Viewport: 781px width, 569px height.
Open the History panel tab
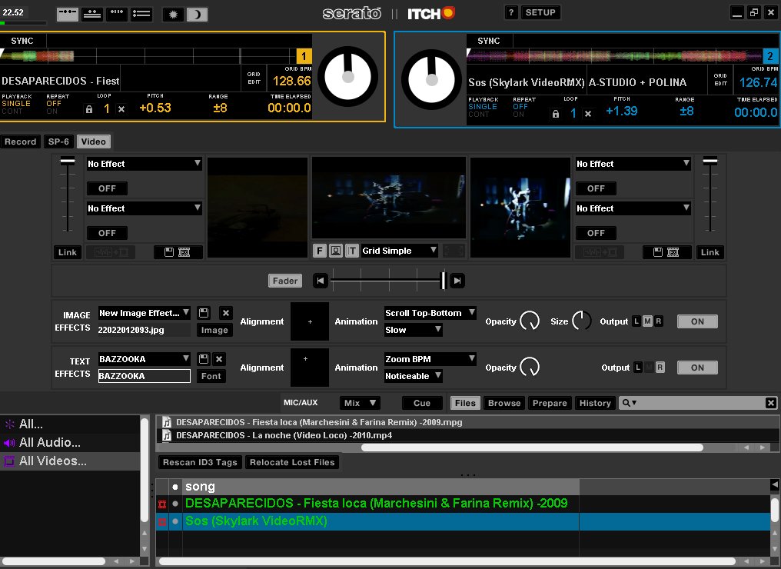coord(595,403)
